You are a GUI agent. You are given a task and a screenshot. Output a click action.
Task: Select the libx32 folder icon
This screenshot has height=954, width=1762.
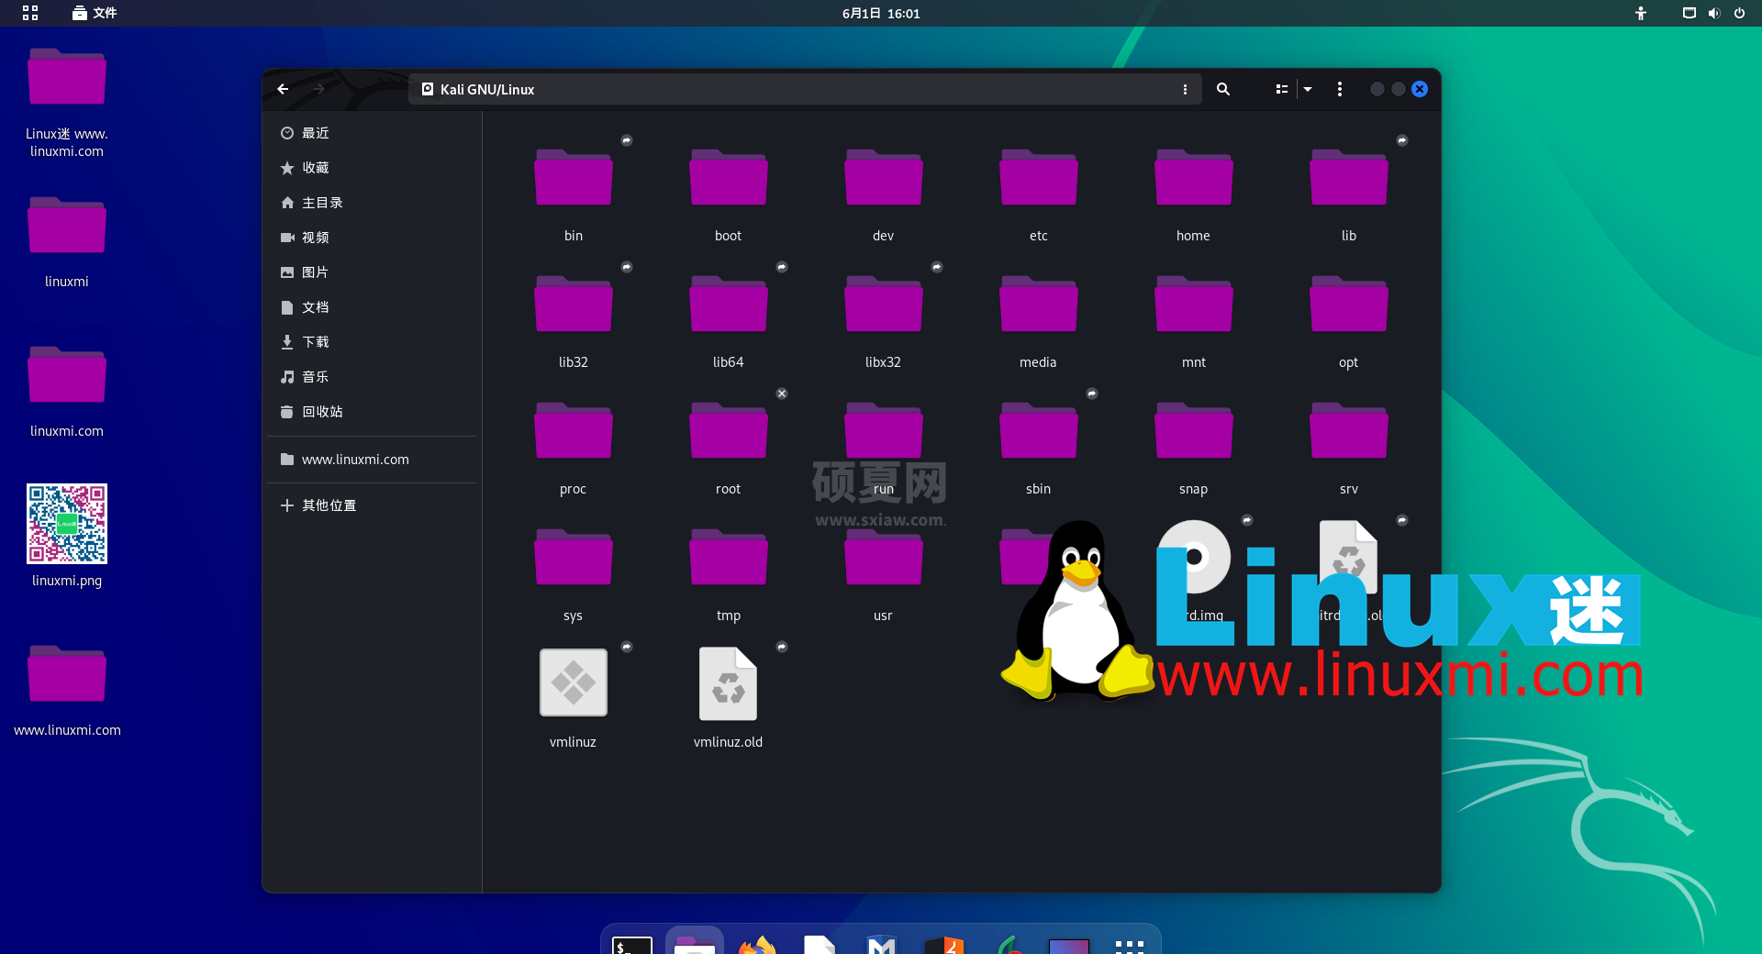point(884,304)
